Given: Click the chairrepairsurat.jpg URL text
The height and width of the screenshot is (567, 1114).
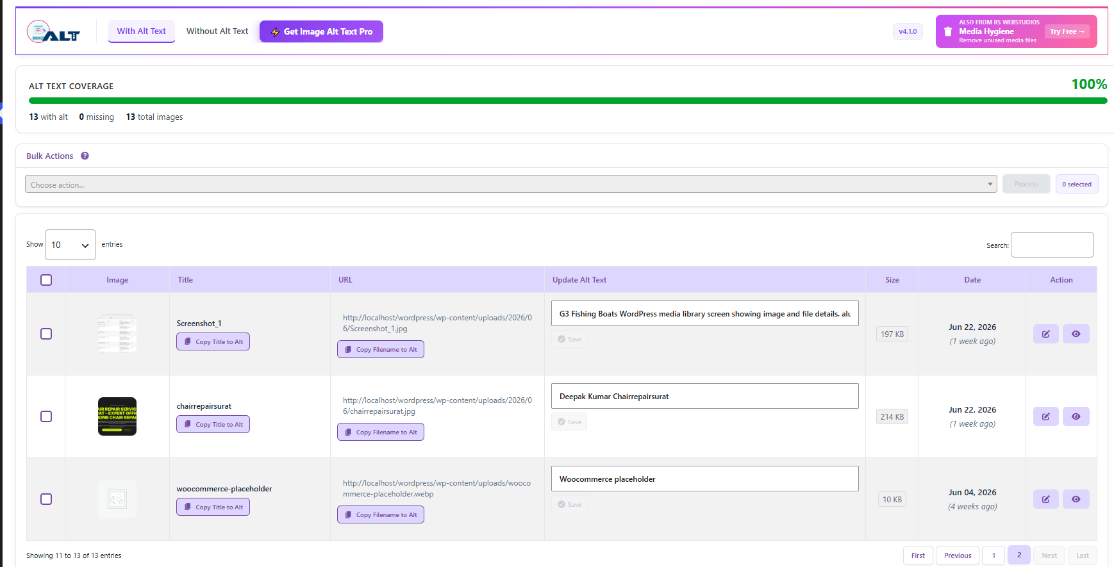Looking at the screenshot, I should pyautogui.click(x=437, y=406).
